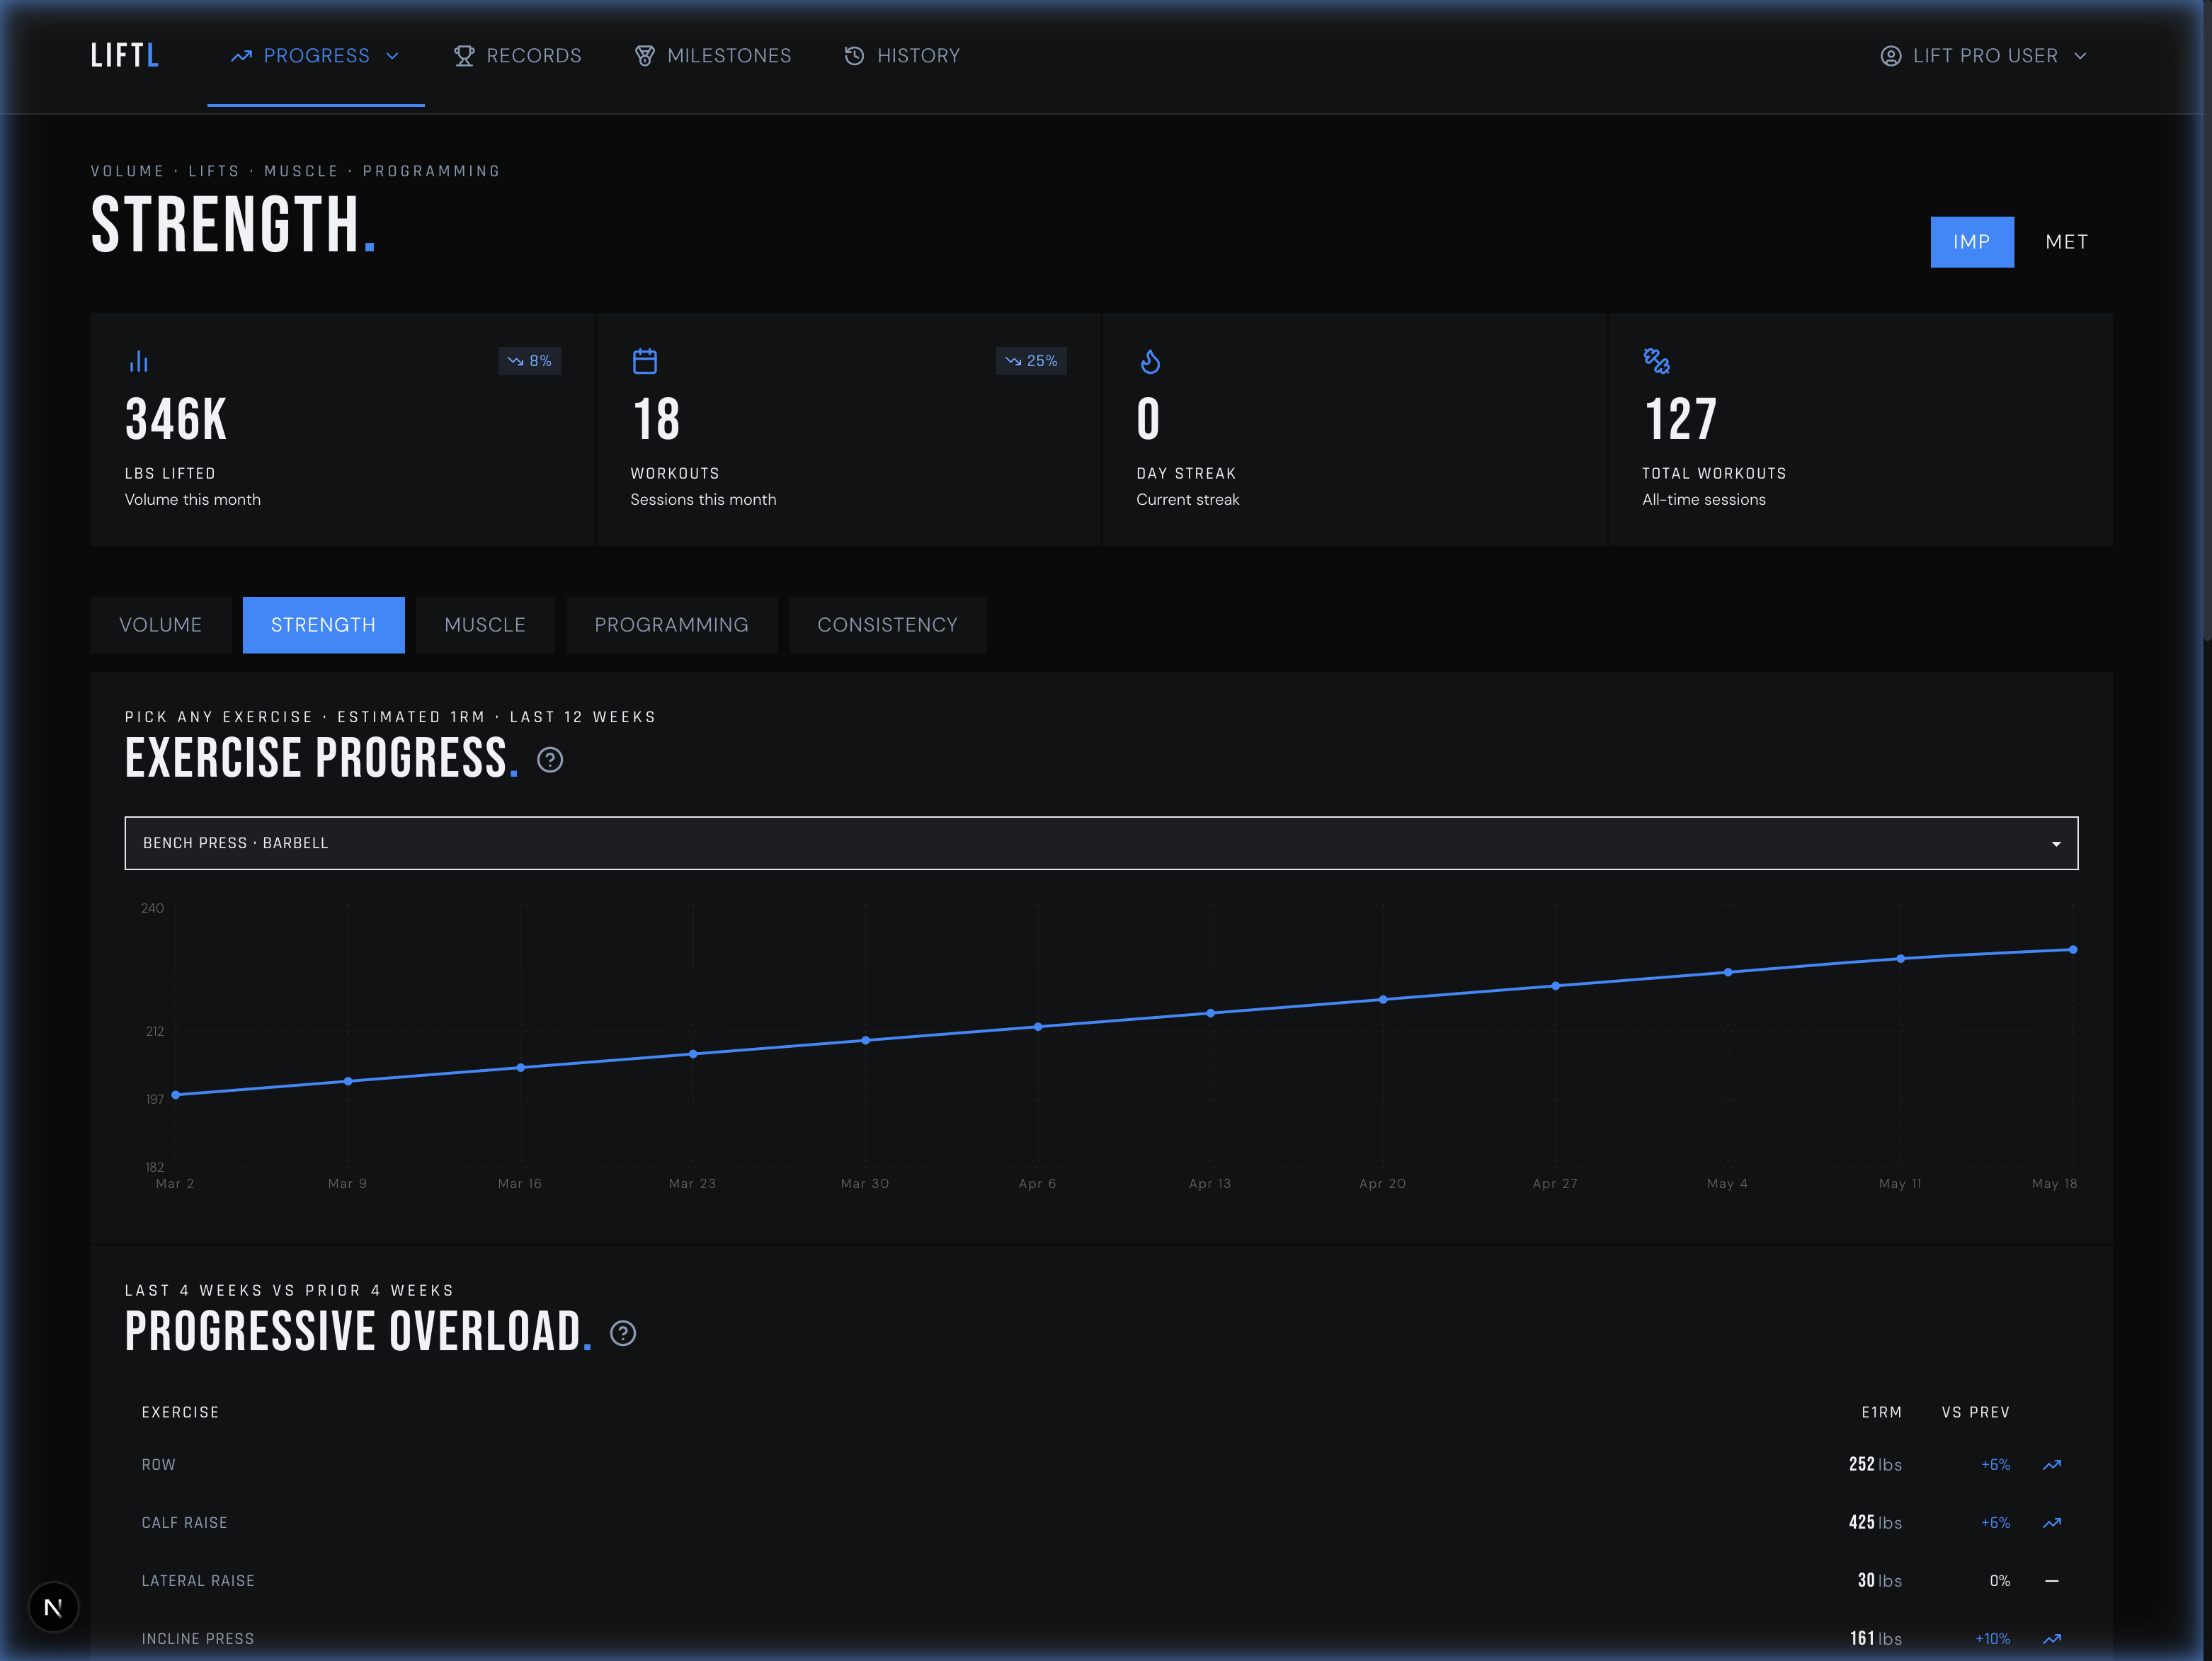Click the ROW exercise name
The image size is (2212, 1661).
pyautogui.click(x=159, y=1465)
